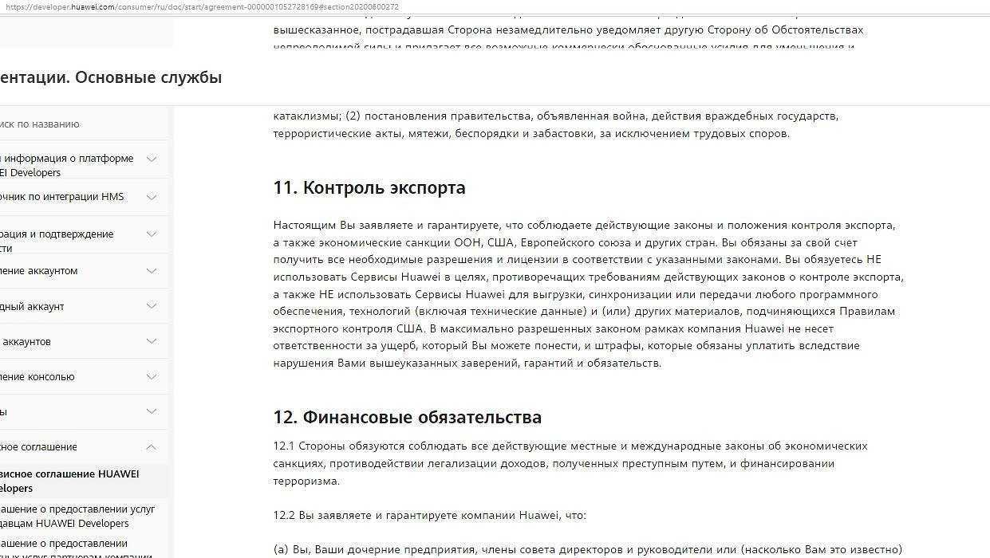Click chevron beside the 'дный аккаунт' item
Image resolution: width=990 pixels, height=558 pixels.
point(151,306)
